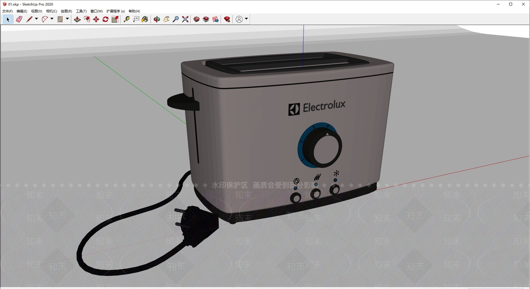530x289 pixels.
Task: Click the Send to LayOut icon
Action: coord(216,19)
